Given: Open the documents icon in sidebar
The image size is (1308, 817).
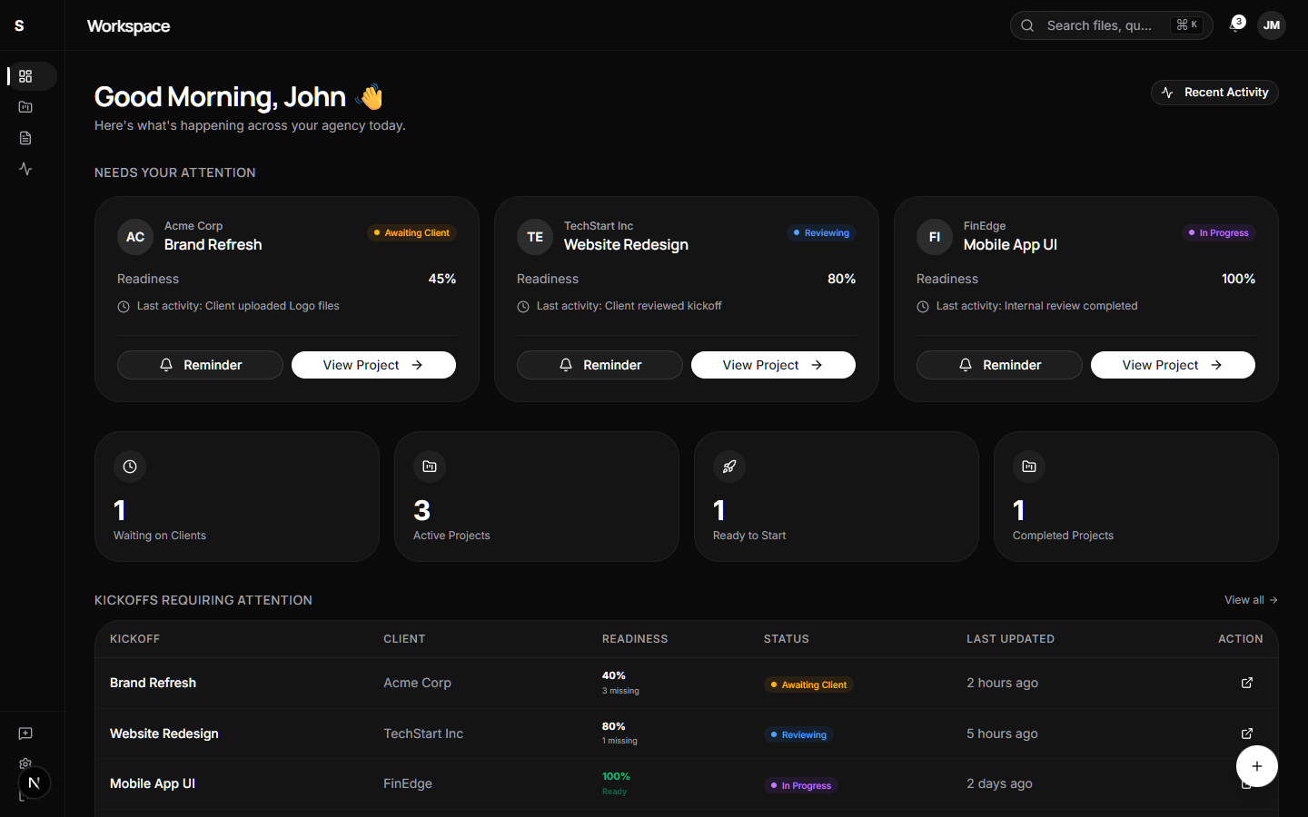Looking at the screenshot, I should 25,138.
